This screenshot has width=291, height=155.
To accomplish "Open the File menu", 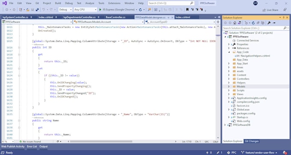I will [x=11, y=3].
